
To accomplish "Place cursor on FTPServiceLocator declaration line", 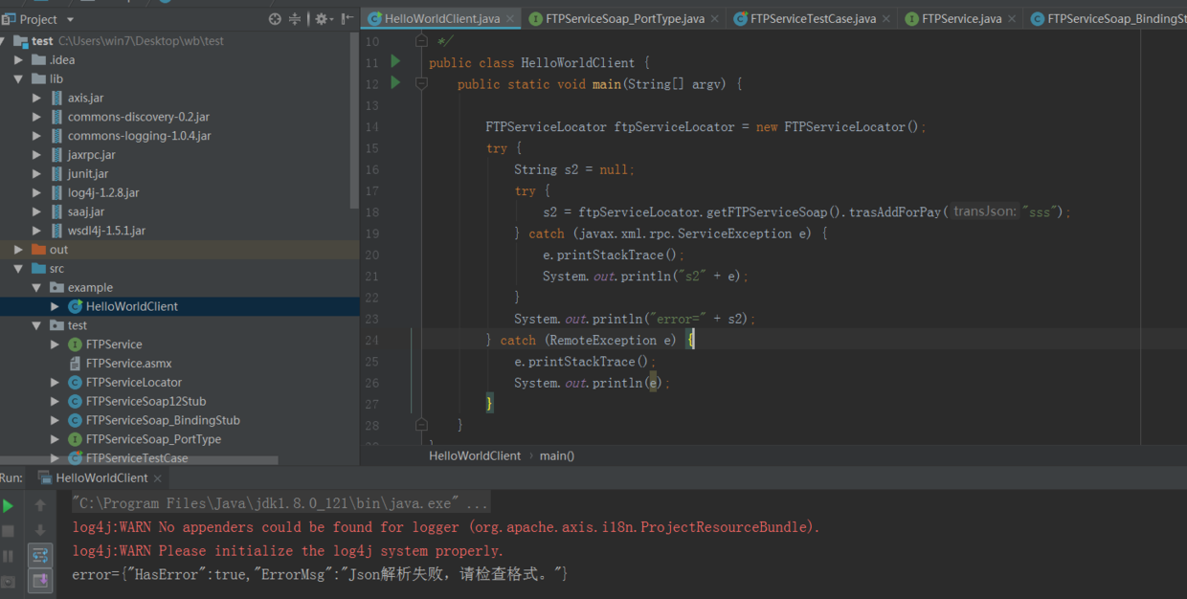I will click(x=705, y=126).
